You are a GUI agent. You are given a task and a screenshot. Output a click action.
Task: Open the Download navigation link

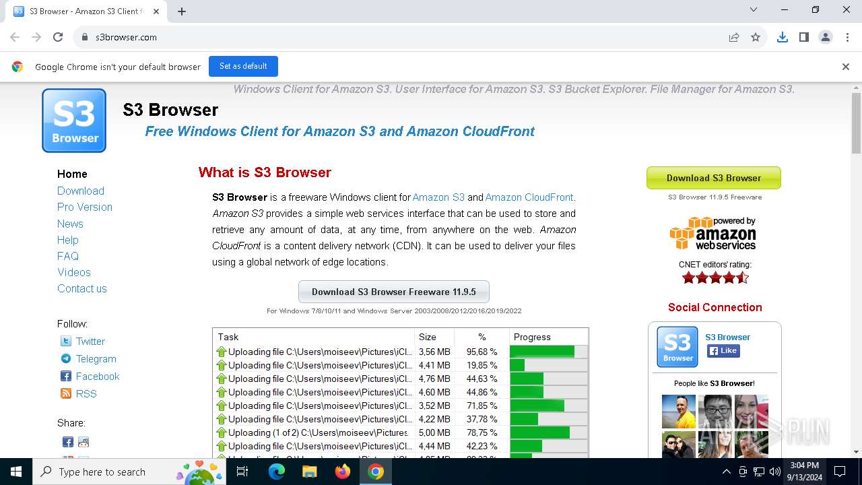[x=81, y=191]
